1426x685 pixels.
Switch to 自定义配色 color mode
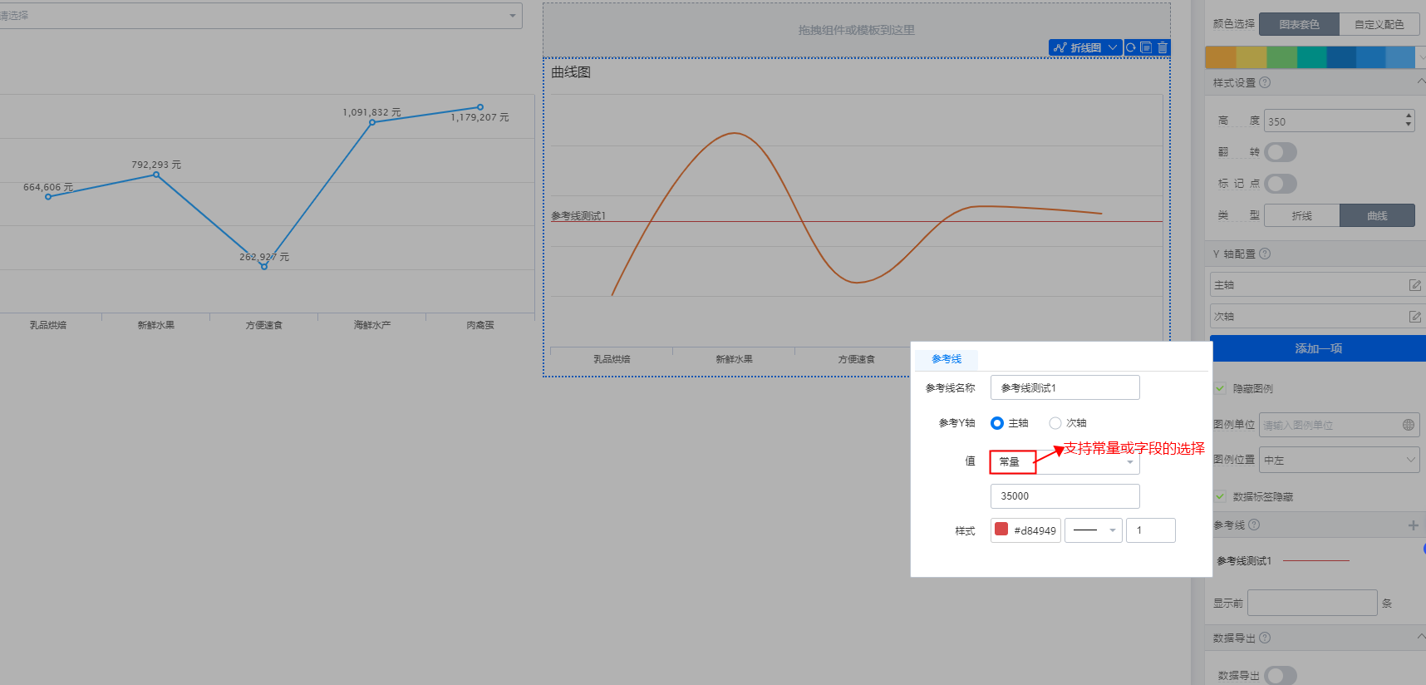coord(1379,24)
